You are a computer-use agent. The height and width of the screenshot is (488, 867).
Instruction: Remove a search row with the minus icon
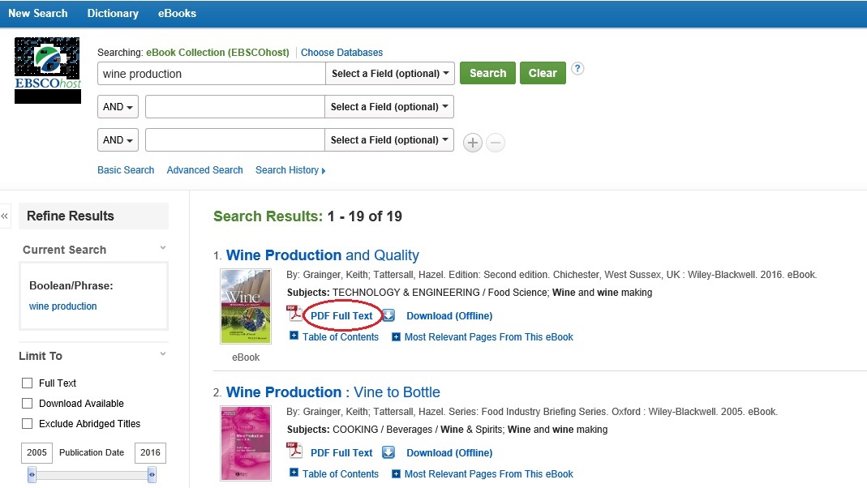pos(496,143)
